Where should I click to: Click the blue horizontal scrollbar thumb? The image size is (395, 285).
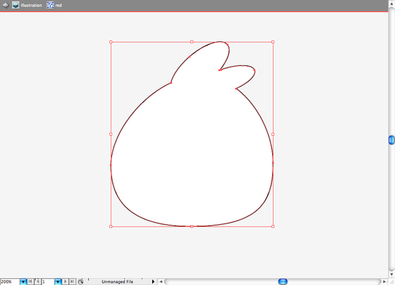point(283,281)
